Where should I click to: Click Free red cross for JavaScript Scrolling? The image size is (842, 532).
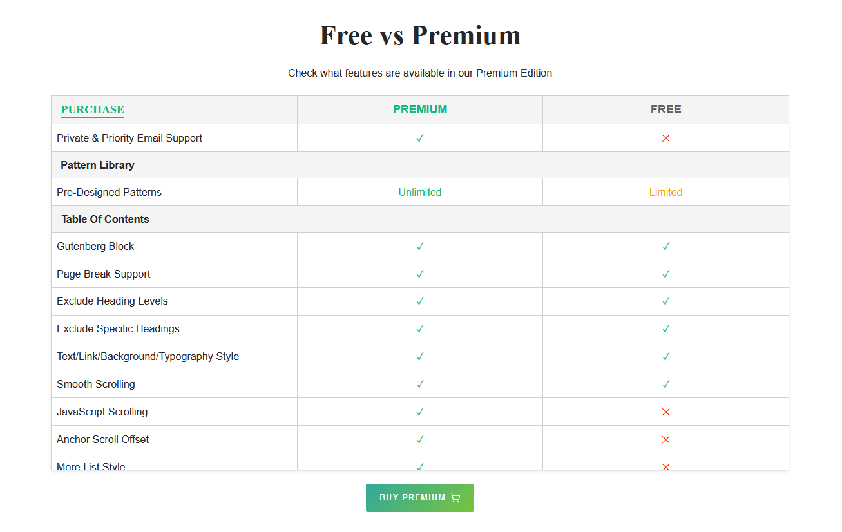pos(665,412)
